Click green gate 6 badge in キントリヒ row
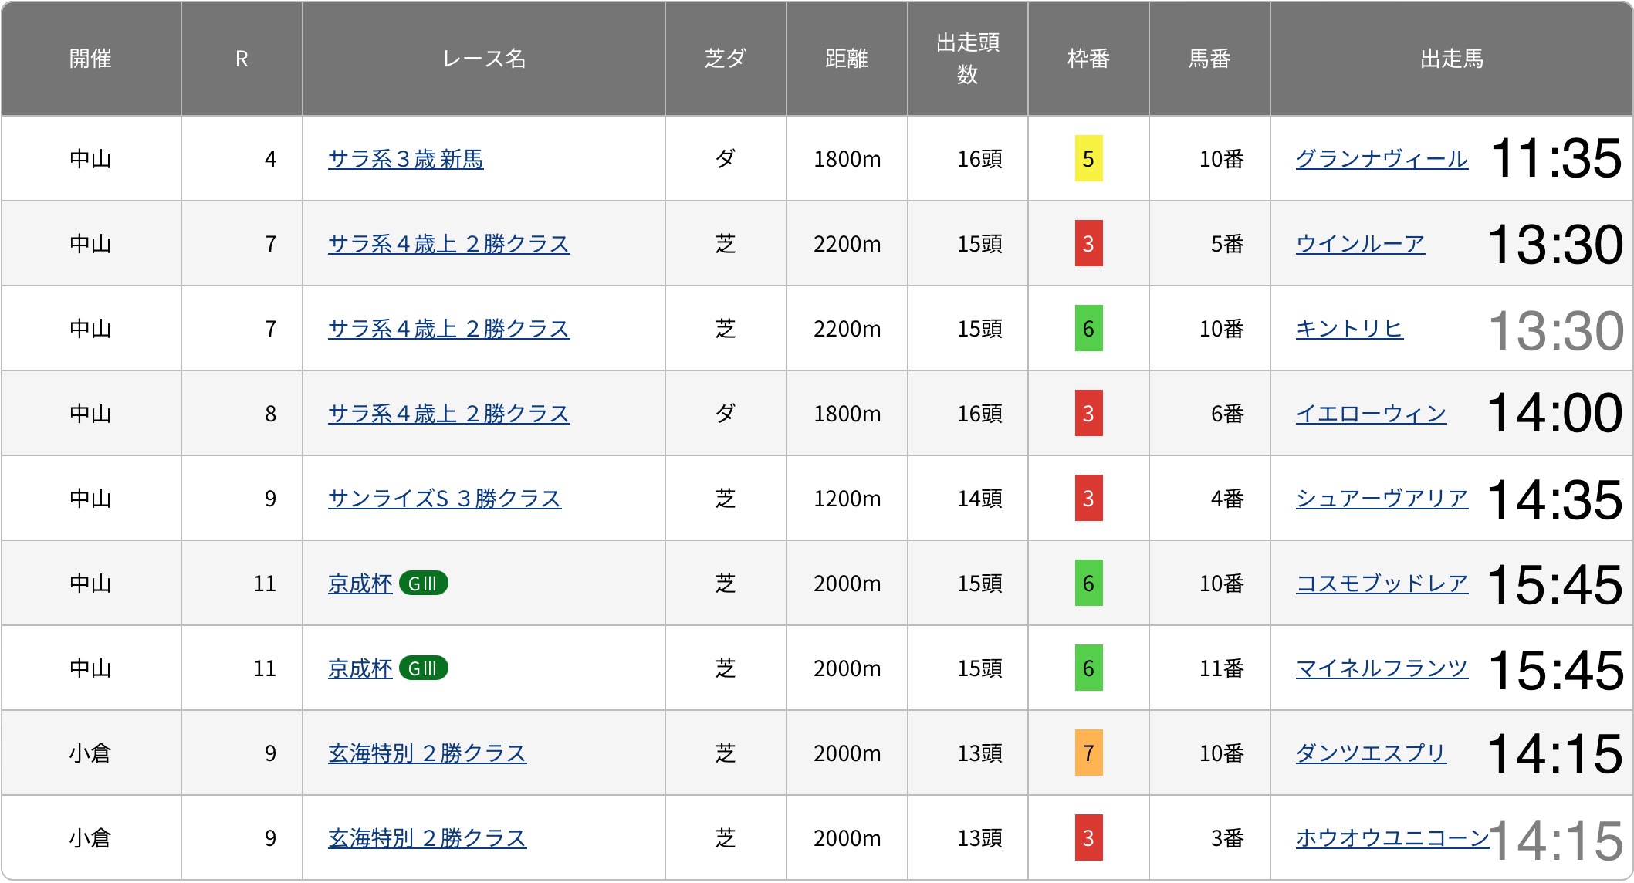Image resolution: width=1634 pixels, height=883 pixels. click(x=1088, y=329)
